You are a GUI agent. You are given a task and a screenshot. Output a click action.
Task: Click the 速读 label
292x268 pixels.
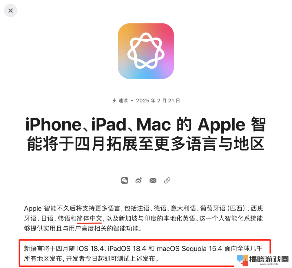click(123, 101)
